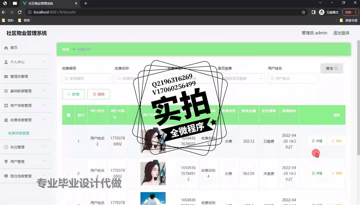The image size is (360, 205).
Task: Reload the page with the refresh icon
Action: click(x=20, y=12)
